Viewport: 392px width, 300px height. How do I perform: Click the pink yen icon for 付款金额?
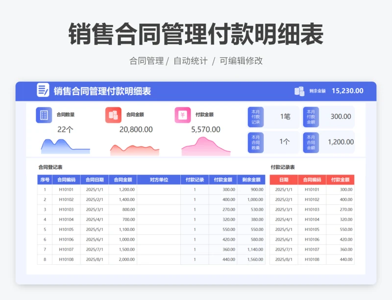(x=182, y=115)
